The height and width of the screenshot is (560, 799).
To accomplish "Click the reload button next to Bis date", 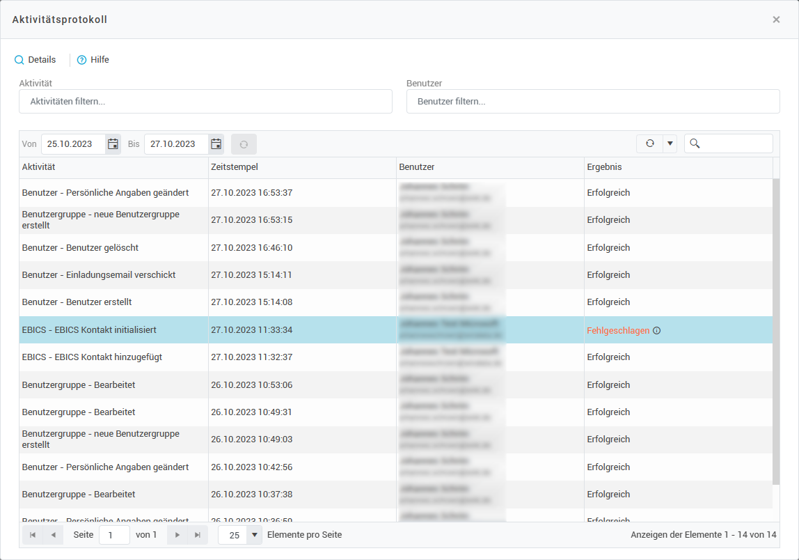I will pos(244,144).
